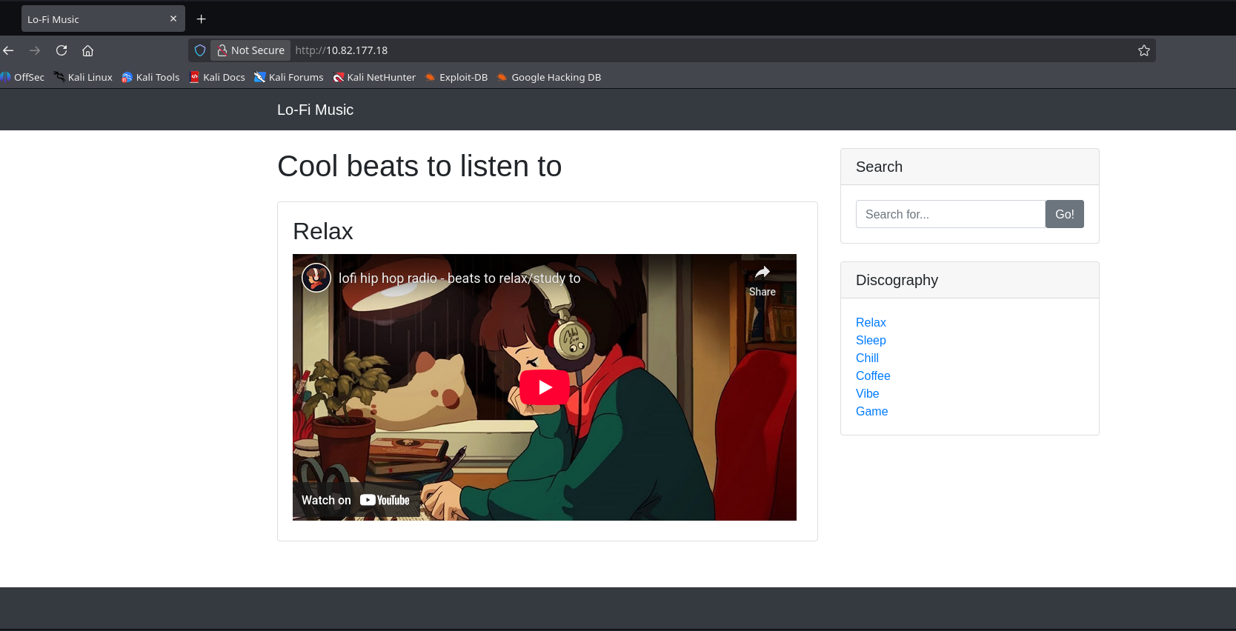Open the Exploit-DB bookmark
Image resolution: width=1236 pixels, height=631 pixels.
point(456,77)
